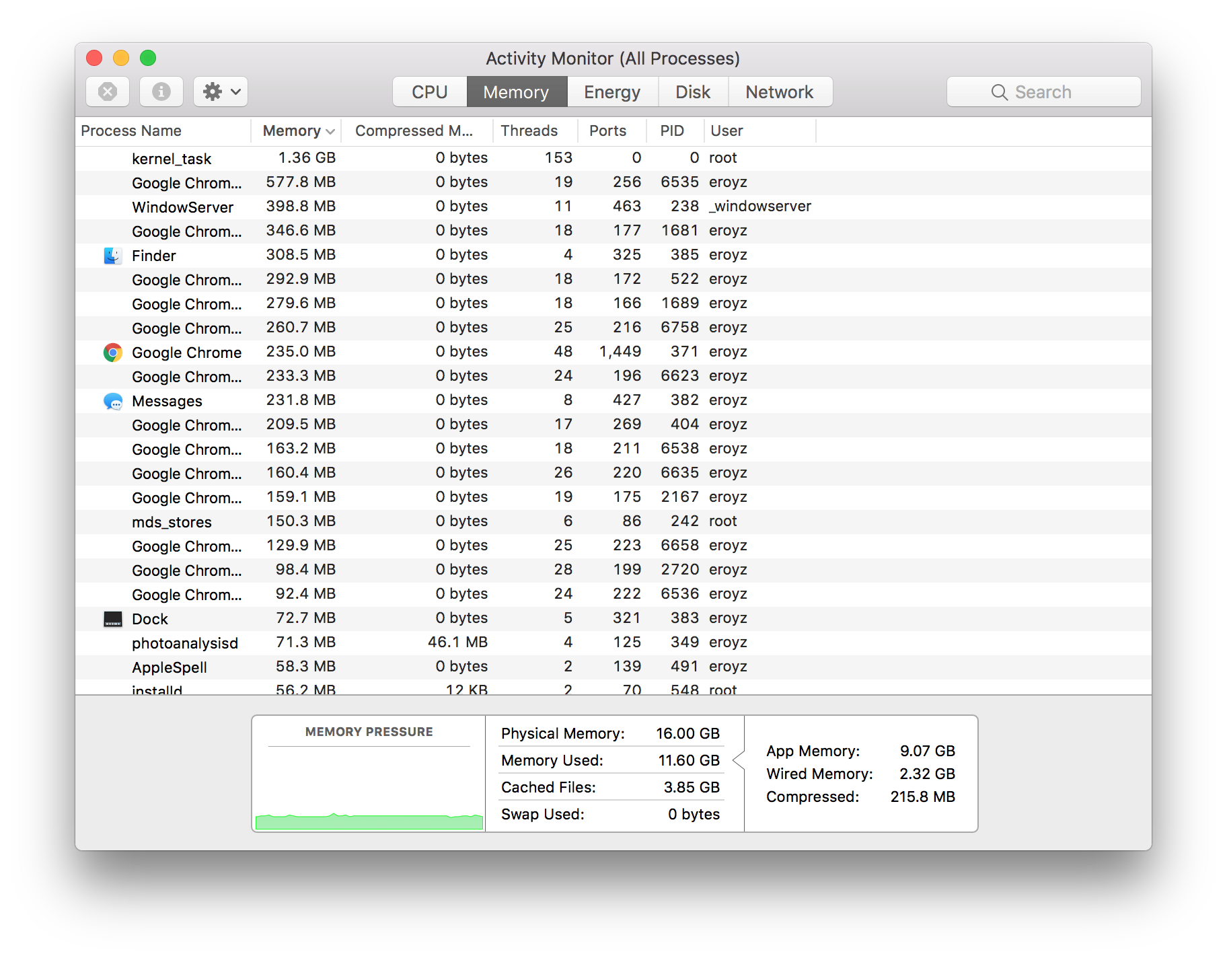Click the Compressed 215.8 MB value
The height and width of the screenshot is (958, 1227).
point(923,797)
